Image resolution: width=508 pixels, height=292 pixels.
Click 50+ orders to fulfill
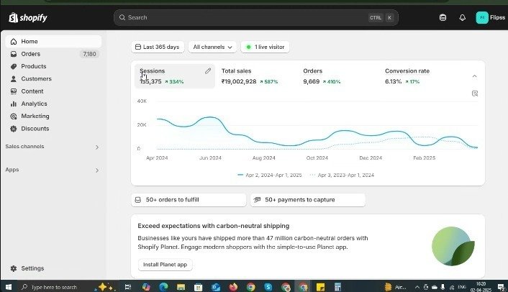pos(189,200)
